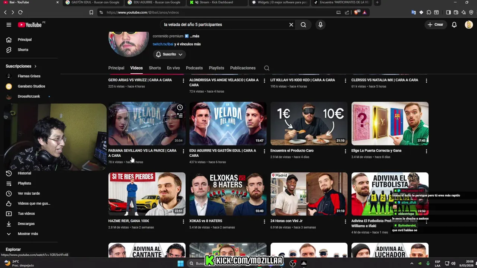
Task: Expand the Suscripciones section arrow
Action: pyautogui.click(x=35, y=66)
